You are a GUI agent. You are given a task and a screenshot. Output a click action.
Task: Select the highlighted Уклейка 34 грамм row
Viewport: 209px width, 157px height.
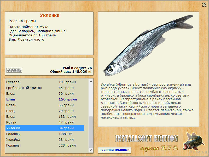click(x=45, y=128)
